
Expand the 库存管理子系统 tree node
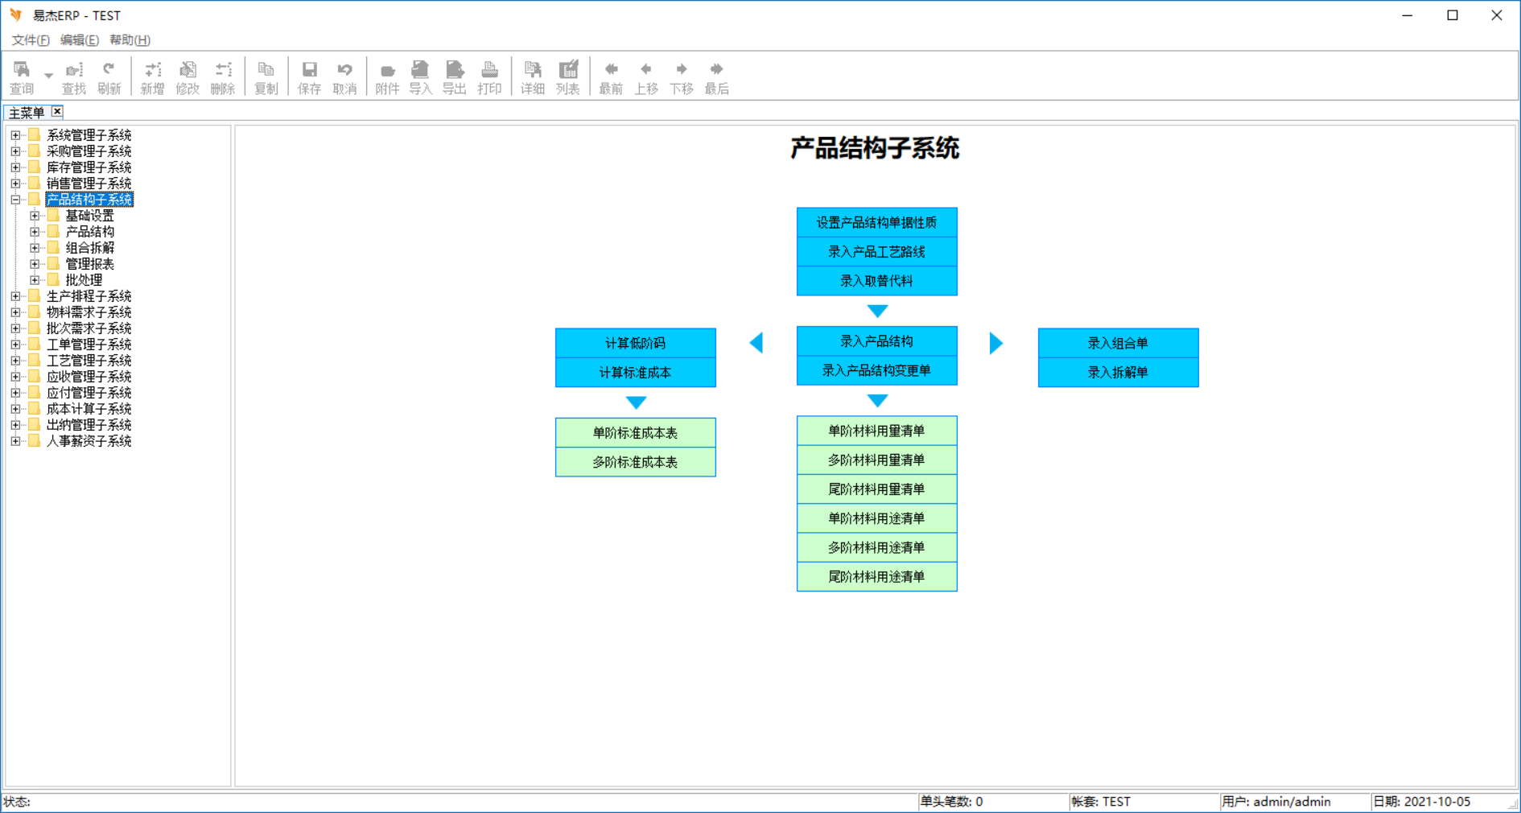point(15,167)
